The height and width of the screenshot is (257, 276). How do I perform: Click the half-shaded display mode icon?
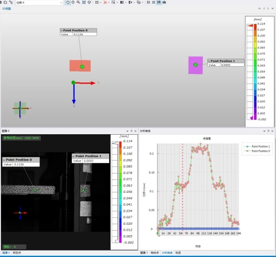click(x=122, y=2)
